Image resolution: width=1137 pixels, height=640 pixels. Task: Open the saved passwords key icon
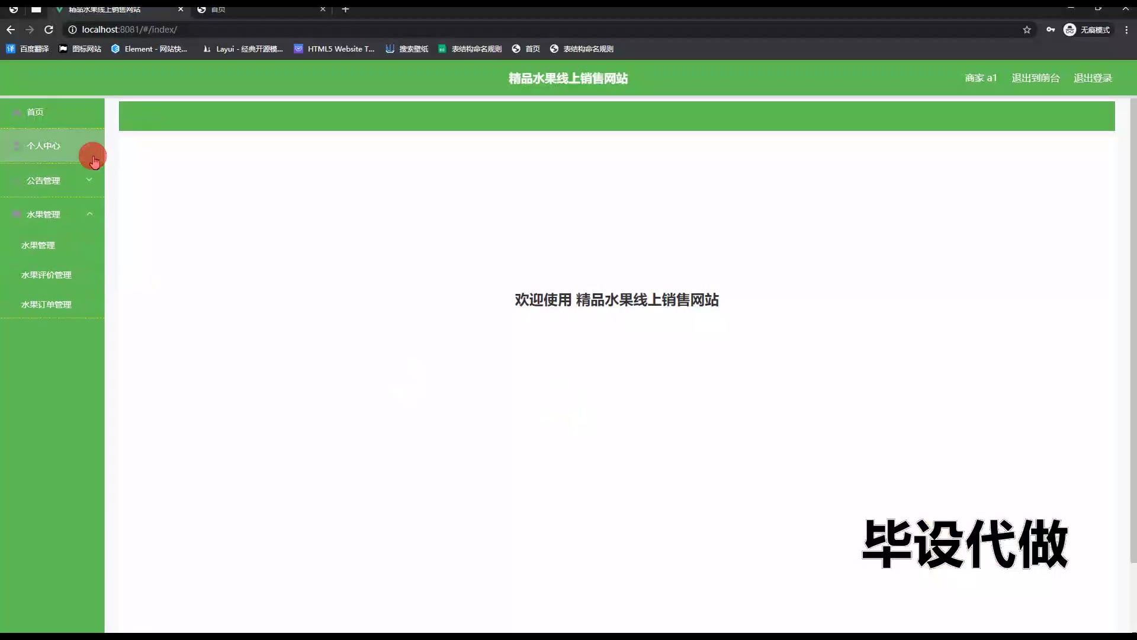point(1051,30)
